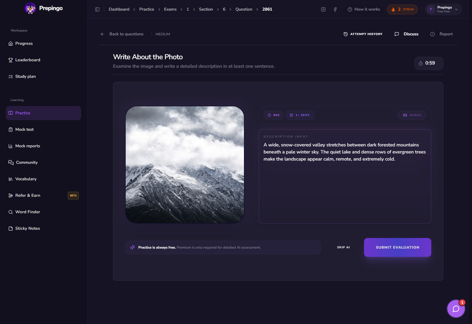
Task: Click Skip AI
Action: 343,247
